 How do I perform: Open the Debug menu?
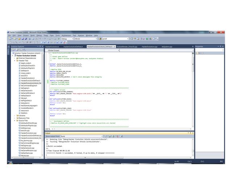click(x=39, y=36)
